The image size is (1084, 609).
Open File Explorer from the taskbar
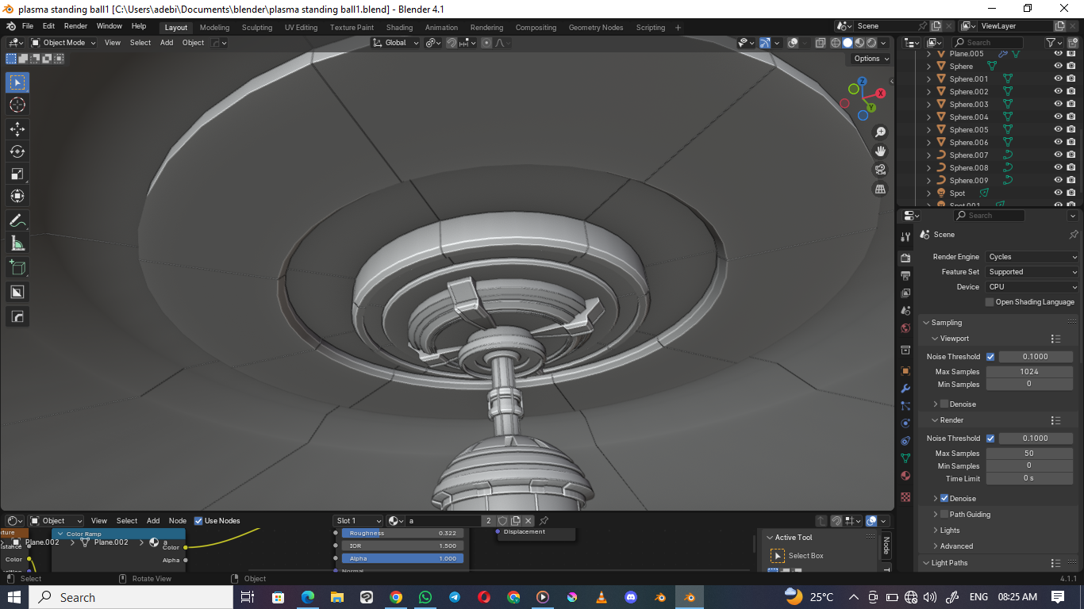(x=337, y=597)
